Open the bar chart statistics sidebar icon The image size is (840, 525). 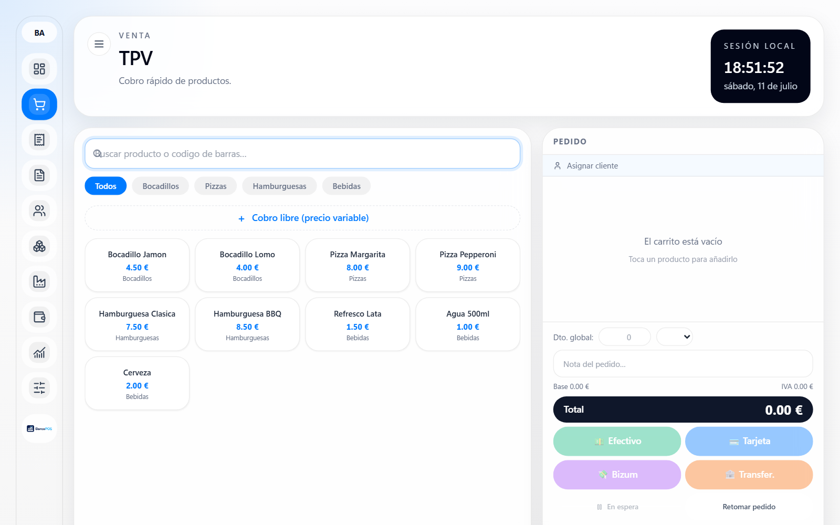[x=39, y=352]
